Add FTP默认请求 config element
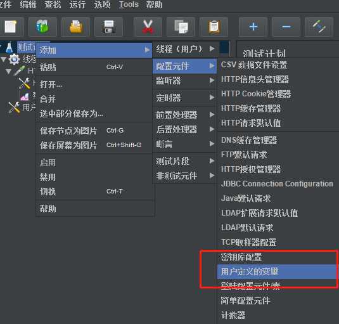Viewport: 339px width, 324px height. (278, 155)
